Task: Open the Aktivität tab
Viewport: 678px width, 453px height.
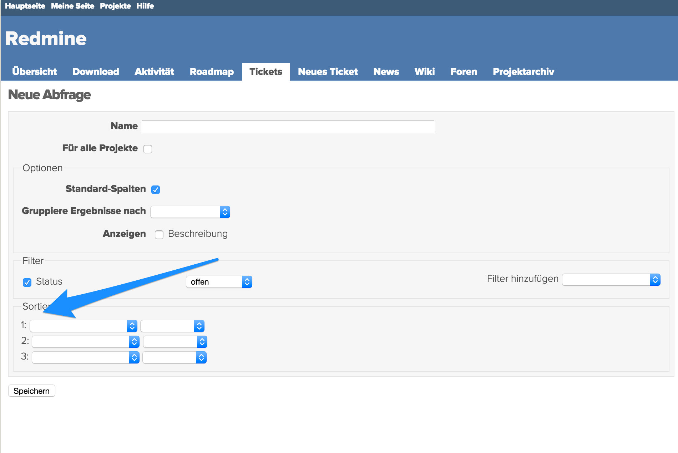Action: pos(154,72)
